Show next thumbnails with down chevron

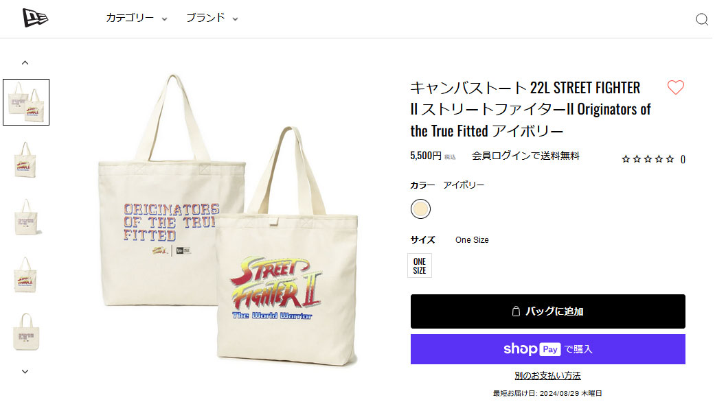pyautogui.click(x=25, y=372)
